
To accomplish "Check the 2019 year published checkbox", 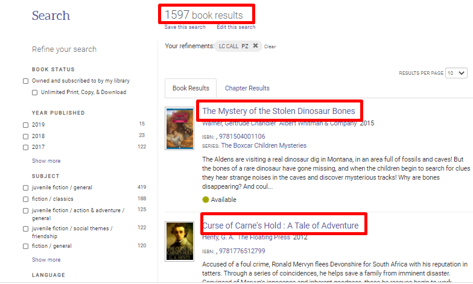I will (25, 125).
